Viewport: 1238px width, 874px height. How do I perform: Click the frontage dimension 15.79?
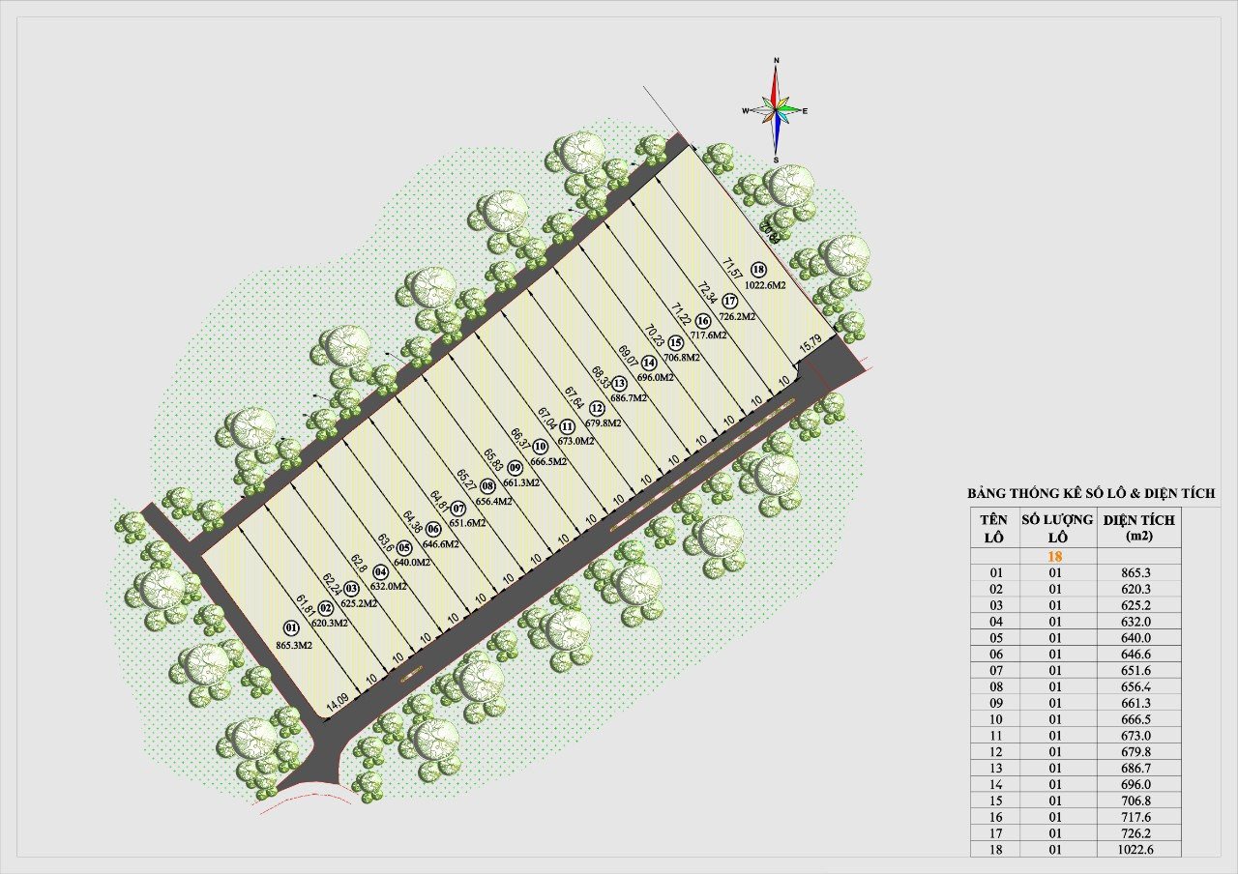[810, 343]
